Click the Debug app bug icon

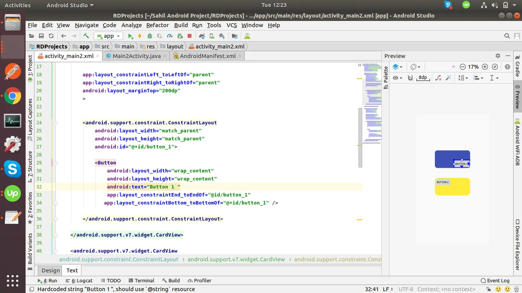149,36
